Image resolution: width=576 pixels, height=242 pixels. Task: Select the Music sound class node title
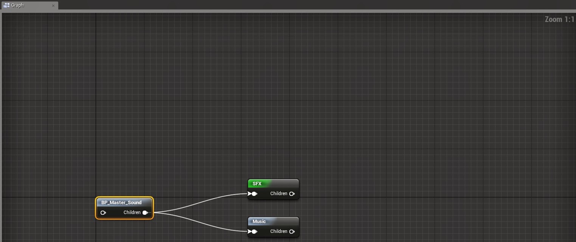click(259, 222)
